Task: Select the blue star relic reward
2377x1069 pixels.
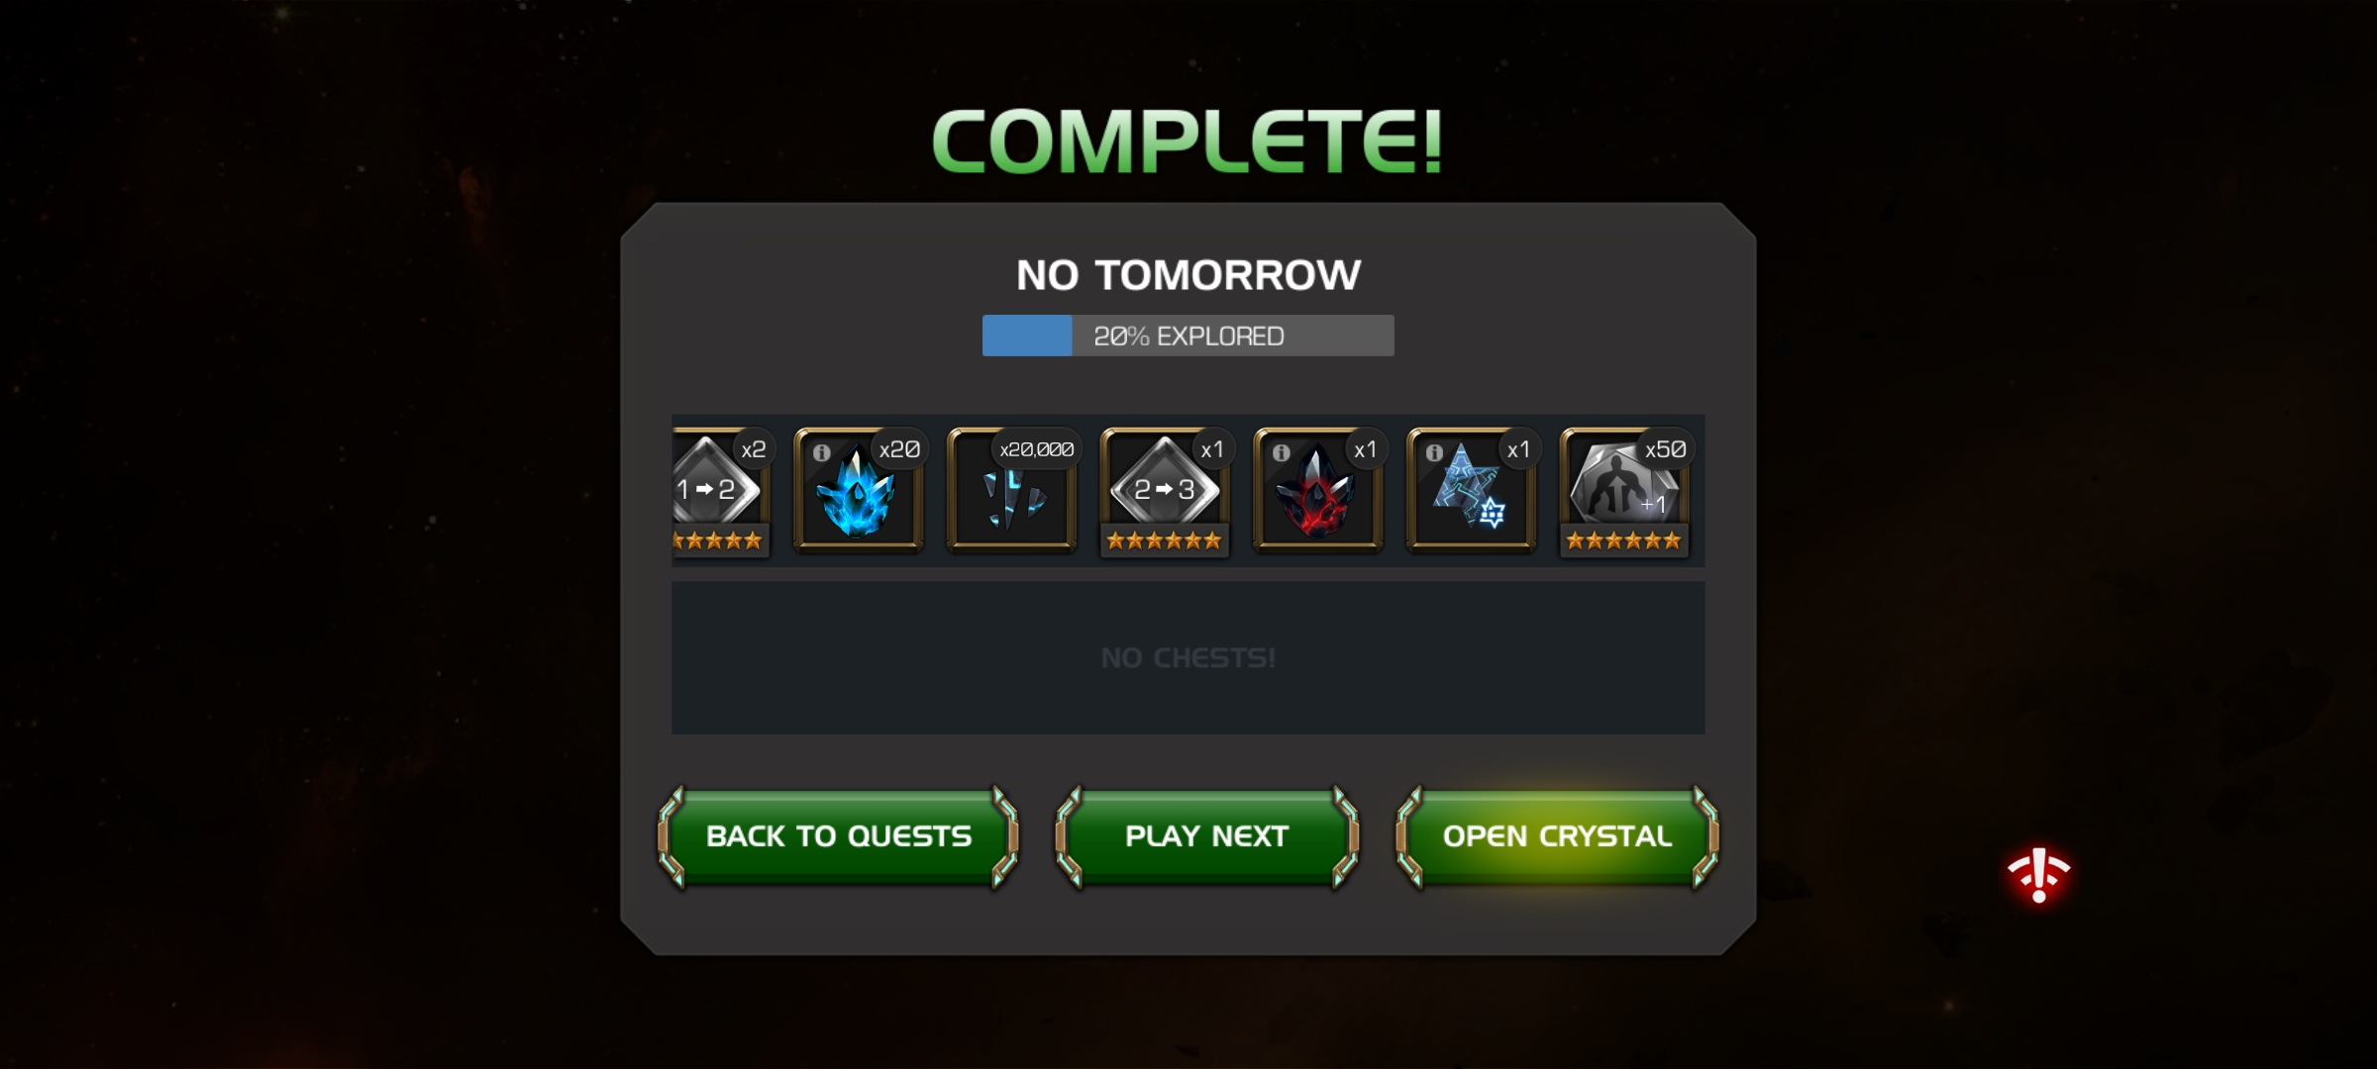Action: [1472, 491]
